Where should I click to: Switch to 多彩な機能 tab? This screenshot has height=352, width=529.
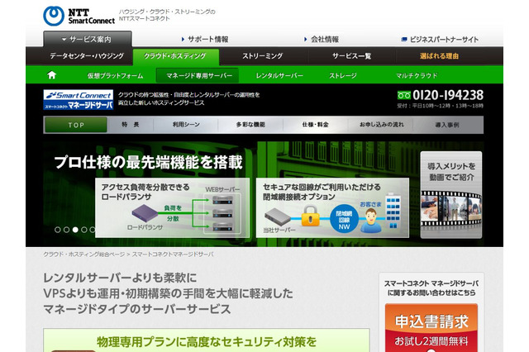pos(250,125)
